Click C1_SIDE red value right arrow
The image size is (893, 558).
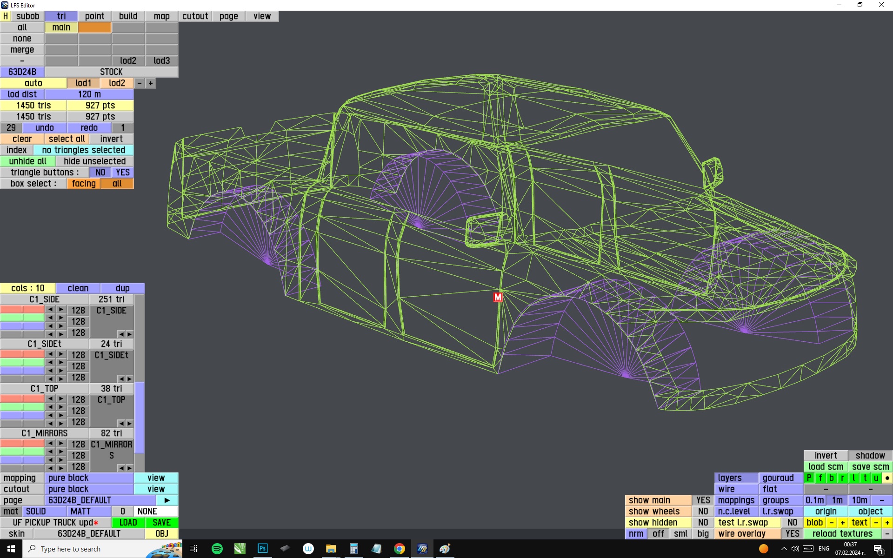click(x=61, y=310)
